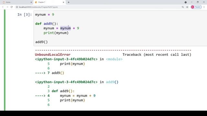
Task: Click the add9() call in cell
Action: tap(41, 42)
